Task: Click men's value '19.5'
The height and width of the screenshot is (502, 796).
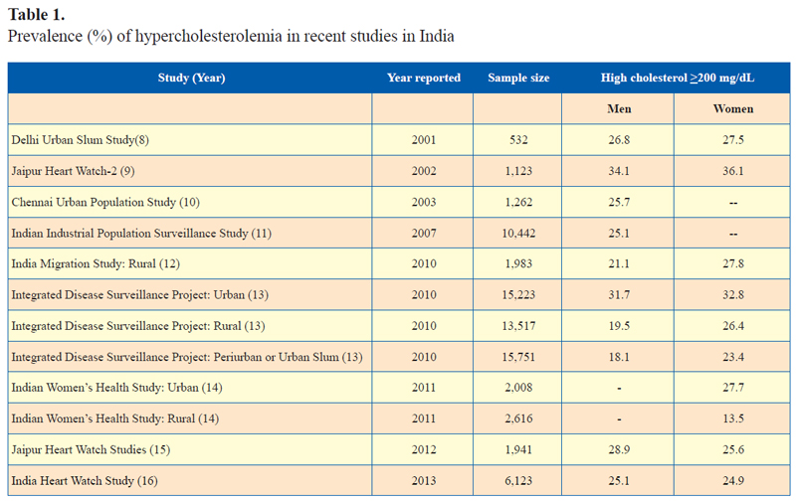Action: (x=619, y=325)
